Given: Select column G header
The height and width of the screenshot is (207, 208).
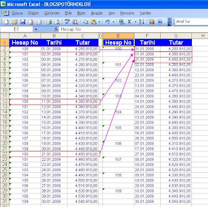Looking at the screenshot, I should tap(176, 36).
